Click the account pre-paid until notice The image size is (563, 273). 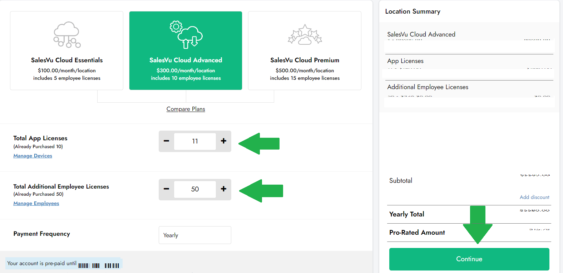click(x=64, y=263)
